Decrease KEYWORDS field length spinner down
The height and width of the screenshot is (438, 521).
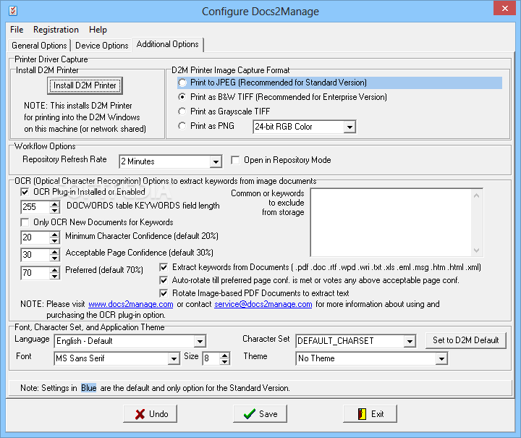click(54, 211)
